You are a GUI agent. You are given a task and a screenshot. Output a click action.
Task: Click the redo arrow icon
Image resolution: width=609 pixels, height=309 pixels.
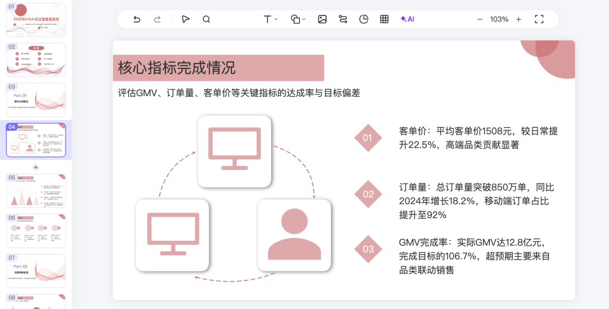tap(158, 19)
